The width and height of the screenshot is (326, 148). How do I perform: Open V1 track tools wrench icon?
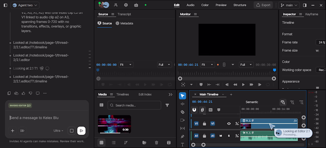click(x=237, y=123)
